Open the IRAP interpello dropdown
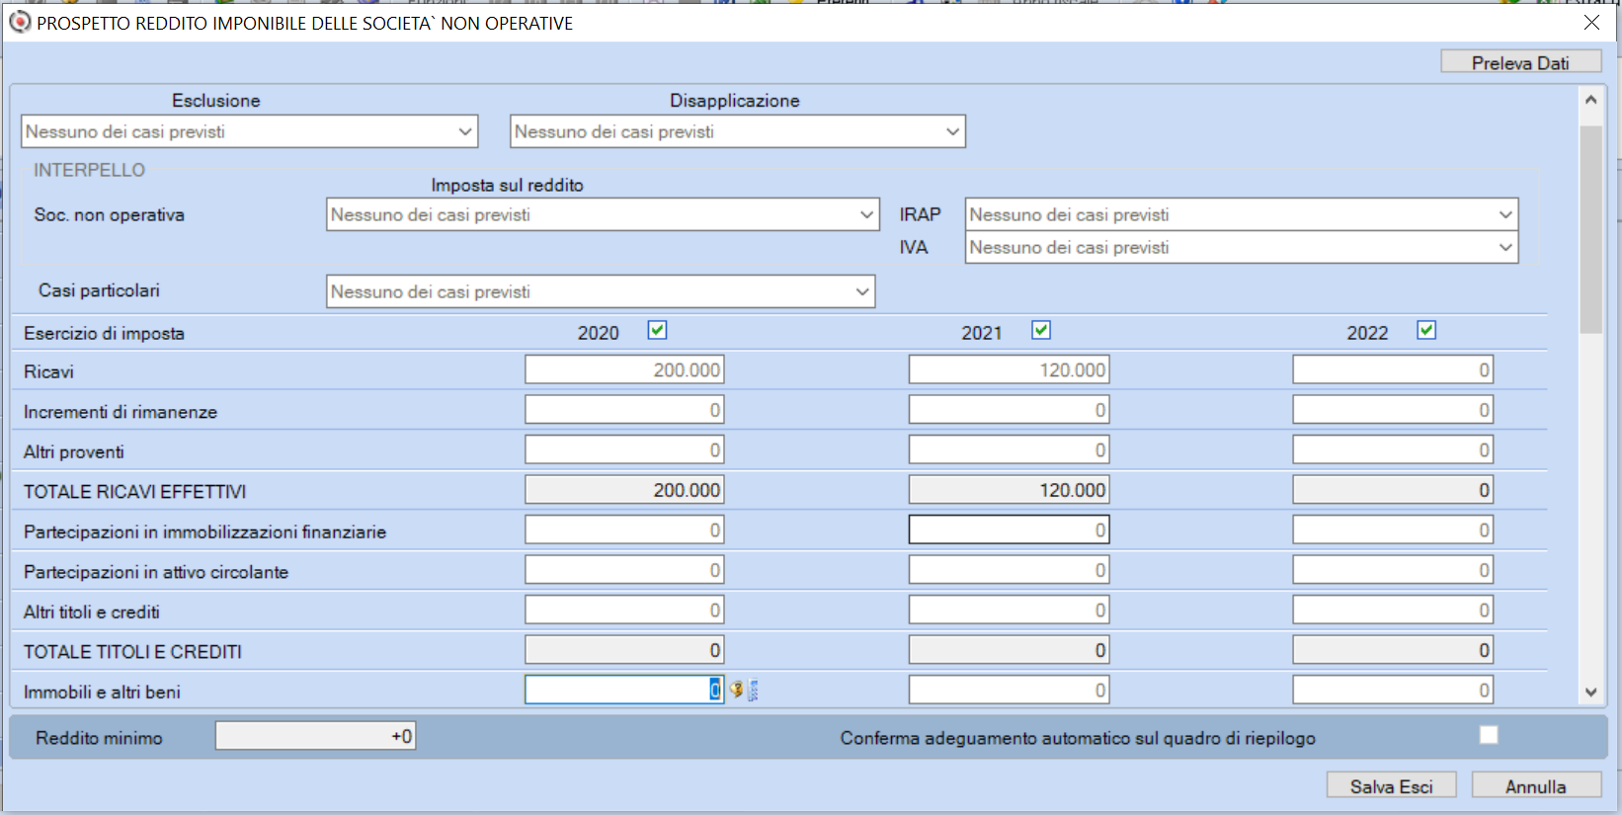1622x815 pixels. tap(1242, 214)
